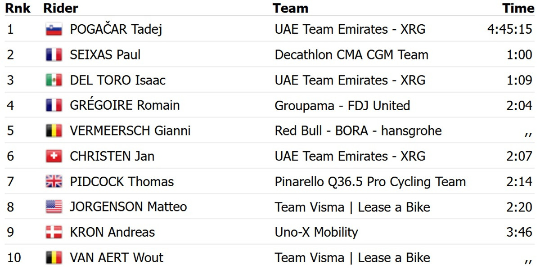Click the Danish flag beside Kron
The width and height of the screenshot is (540, 269).
click(54, 232)
